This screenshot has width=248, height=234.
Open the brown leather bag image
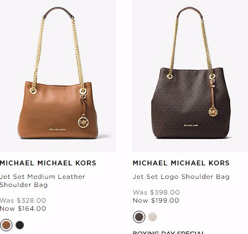(58, 76)
